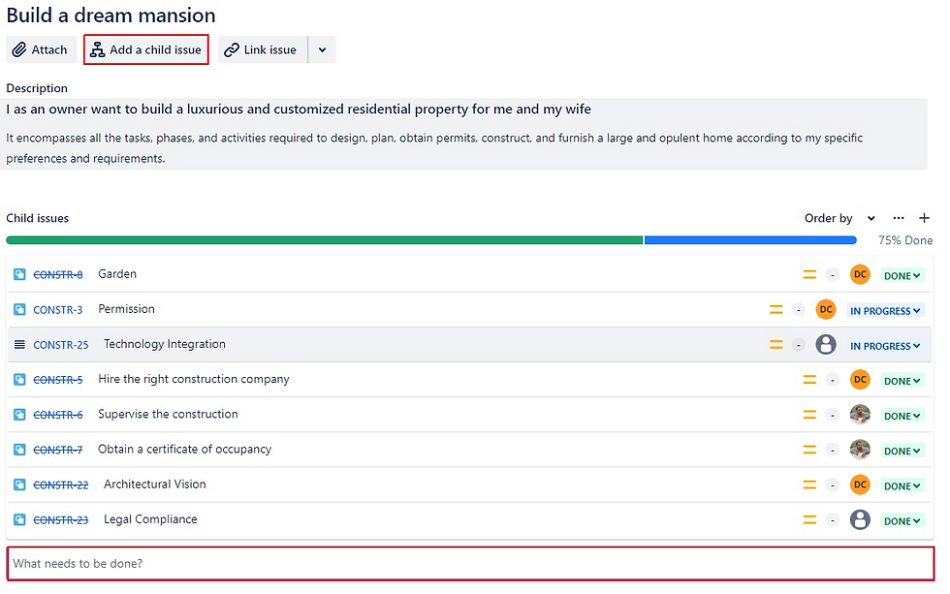Click the issue type icon beside CONSTR-25

point(18,344)
